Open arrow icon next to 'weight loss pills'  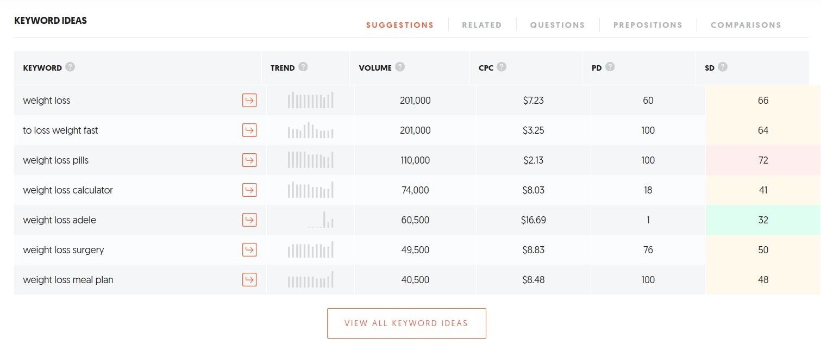click(249, 160)
